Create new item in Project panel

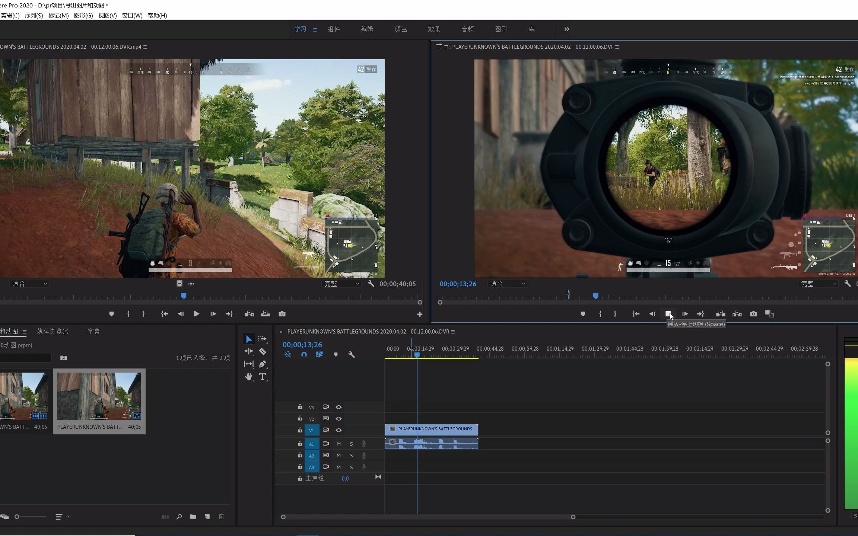coord(207,517)
